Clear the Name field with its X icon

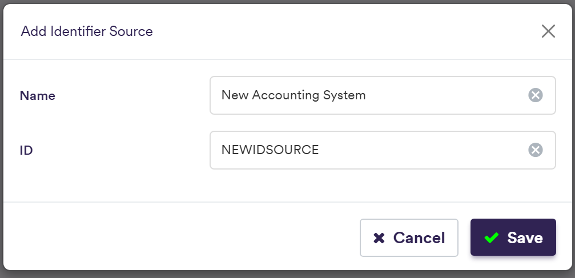pos(535,95)
